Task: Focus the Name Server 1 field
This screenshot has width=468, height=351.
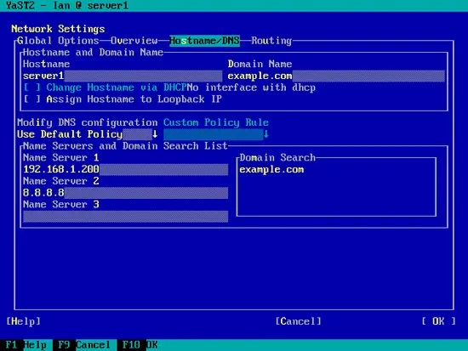Action: pos(125,169)
